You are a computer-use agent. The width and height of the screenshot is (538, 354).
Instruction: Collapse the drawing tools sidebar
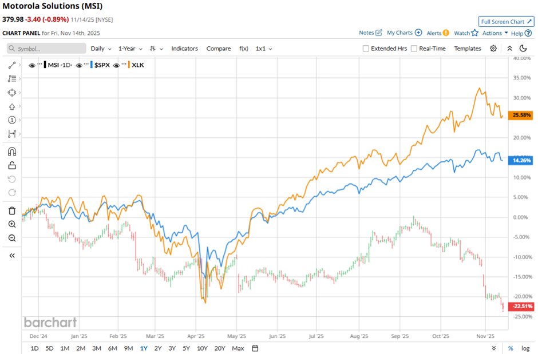tap(12, 256)
